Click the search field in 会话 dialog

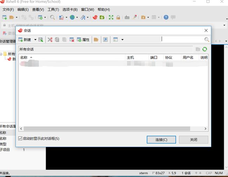[x=182, y=39]
